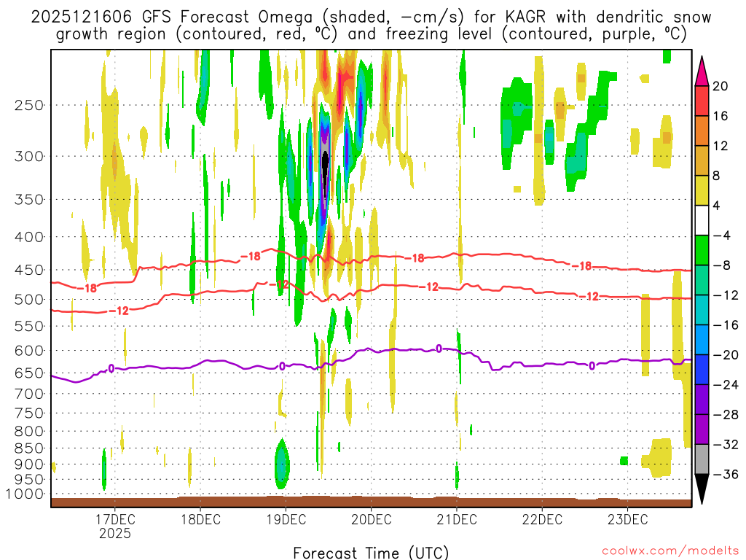Click the magenta arrow at colorbar top

[702, 71]
